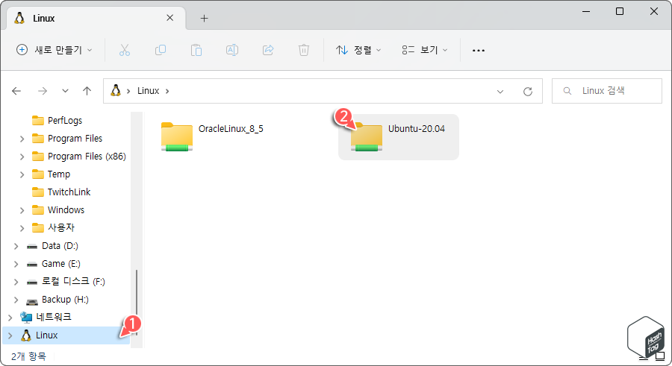Image resolution: width=672 pixels, height=366 pixels.
Task: Click the Game (E:) drive icon
Action: pyautogui.click(x=31, y=264)
